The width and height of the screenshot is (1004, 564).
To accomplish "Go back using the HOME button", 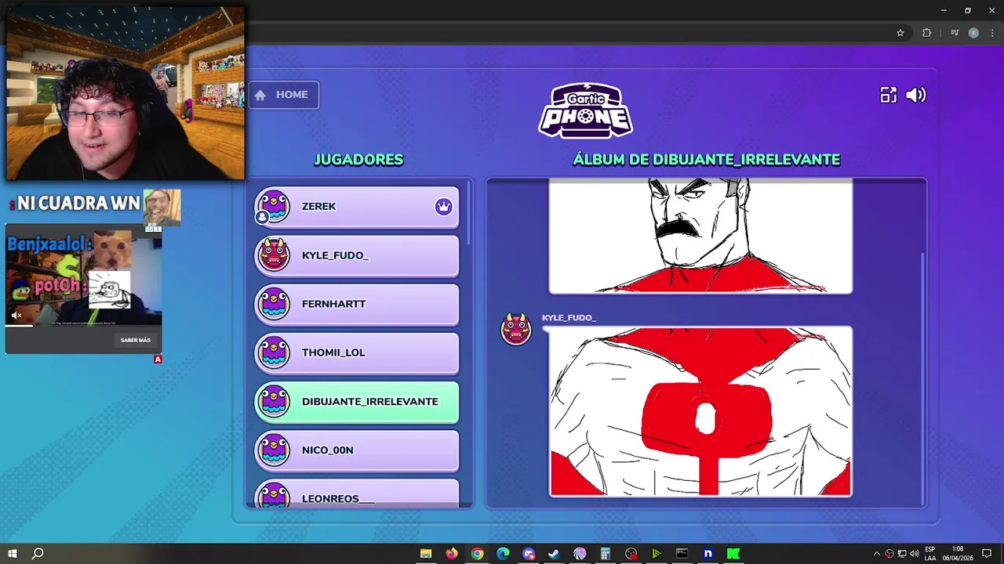I will (284, 95).
